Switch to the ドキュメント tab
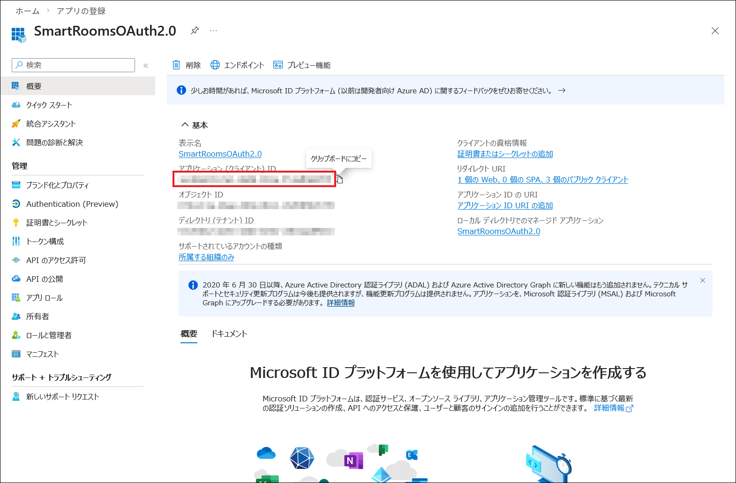This screenshot has width=736, height=483. pos(229,333)
